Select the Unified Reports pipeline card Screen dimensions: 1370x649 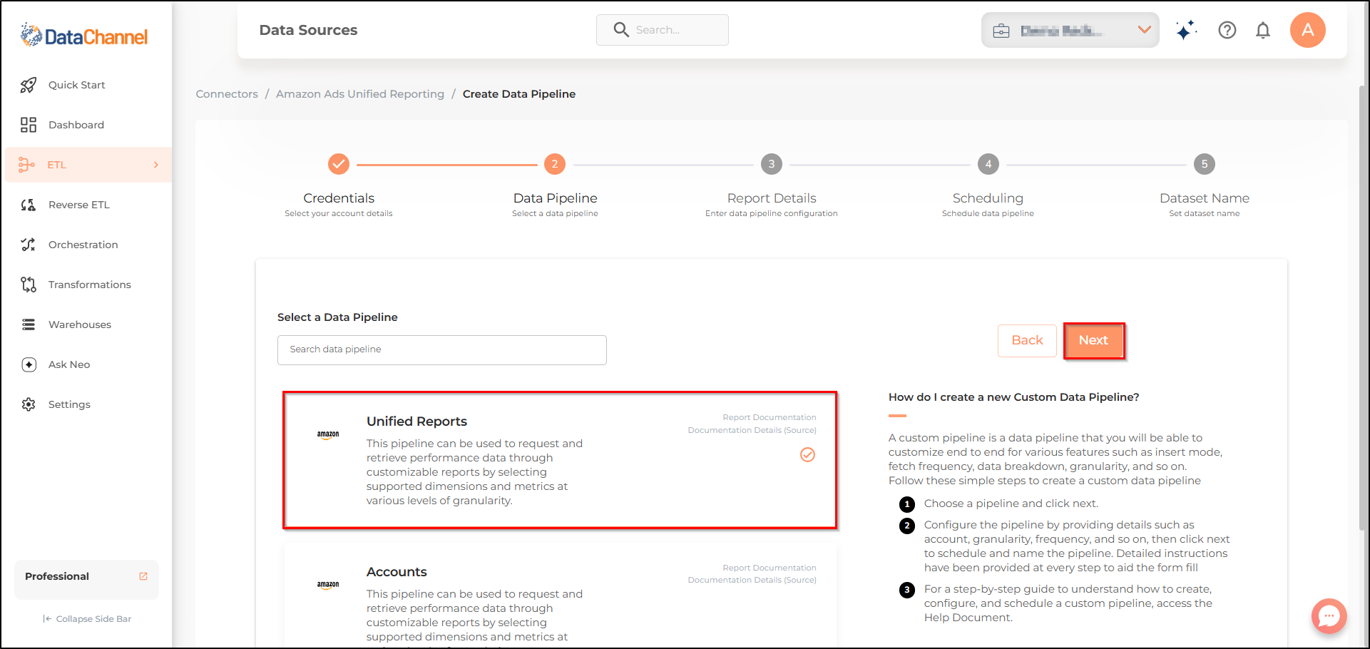point(560,460)
